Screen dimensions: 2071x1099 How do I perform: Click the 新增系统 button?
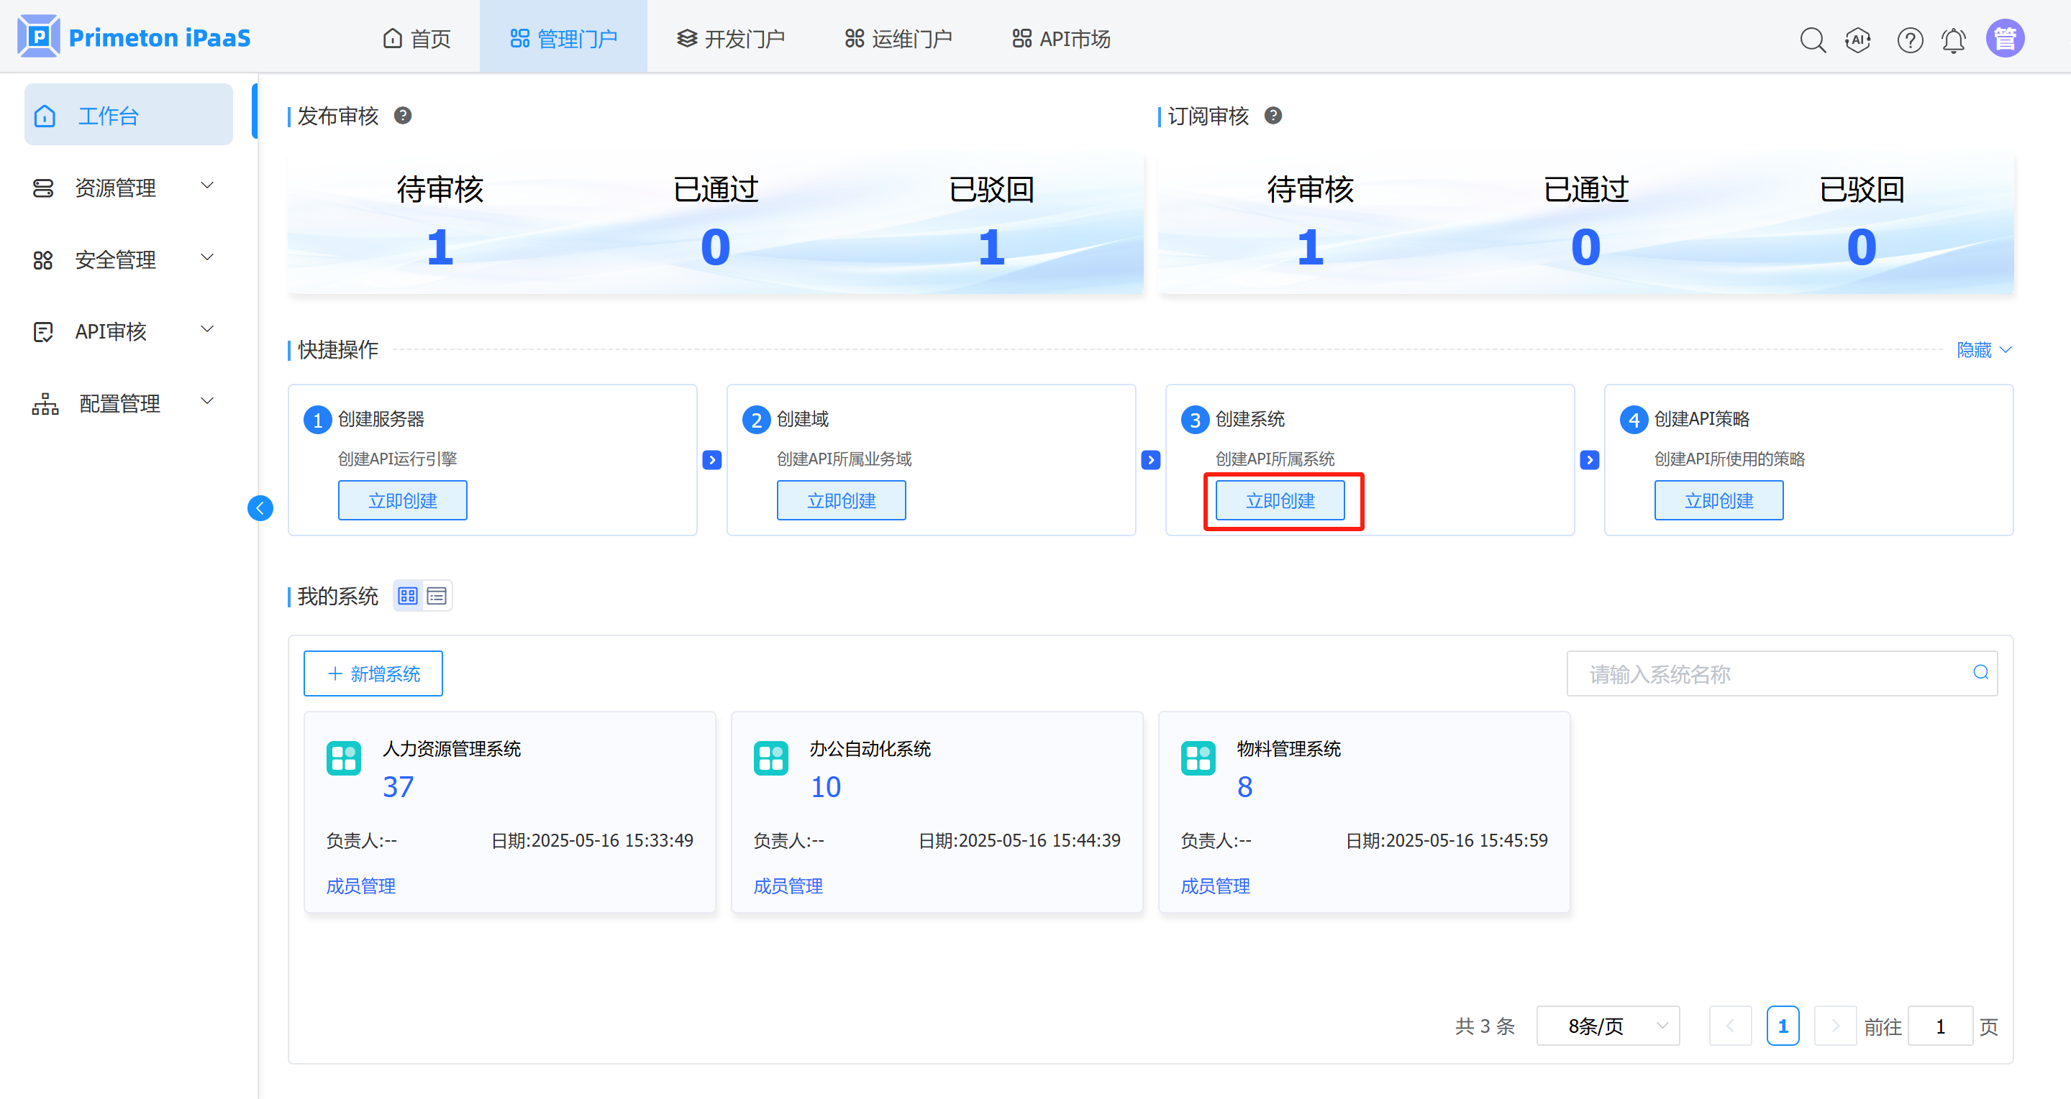(373, 673)
